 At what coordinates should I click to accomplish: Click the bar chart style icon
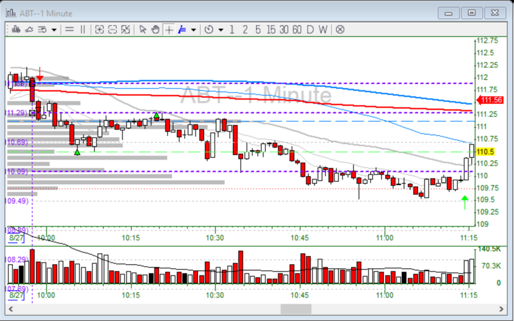click(x=16, y=29)
